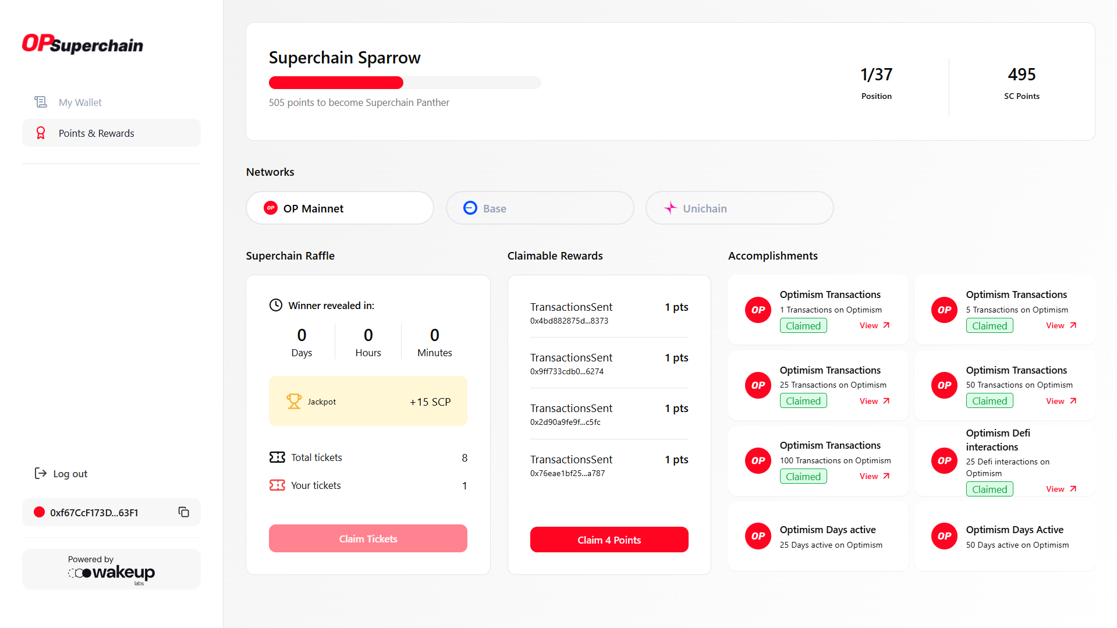
Task: Click the 0 Minutes countdown value
Action: click(435, 335)
